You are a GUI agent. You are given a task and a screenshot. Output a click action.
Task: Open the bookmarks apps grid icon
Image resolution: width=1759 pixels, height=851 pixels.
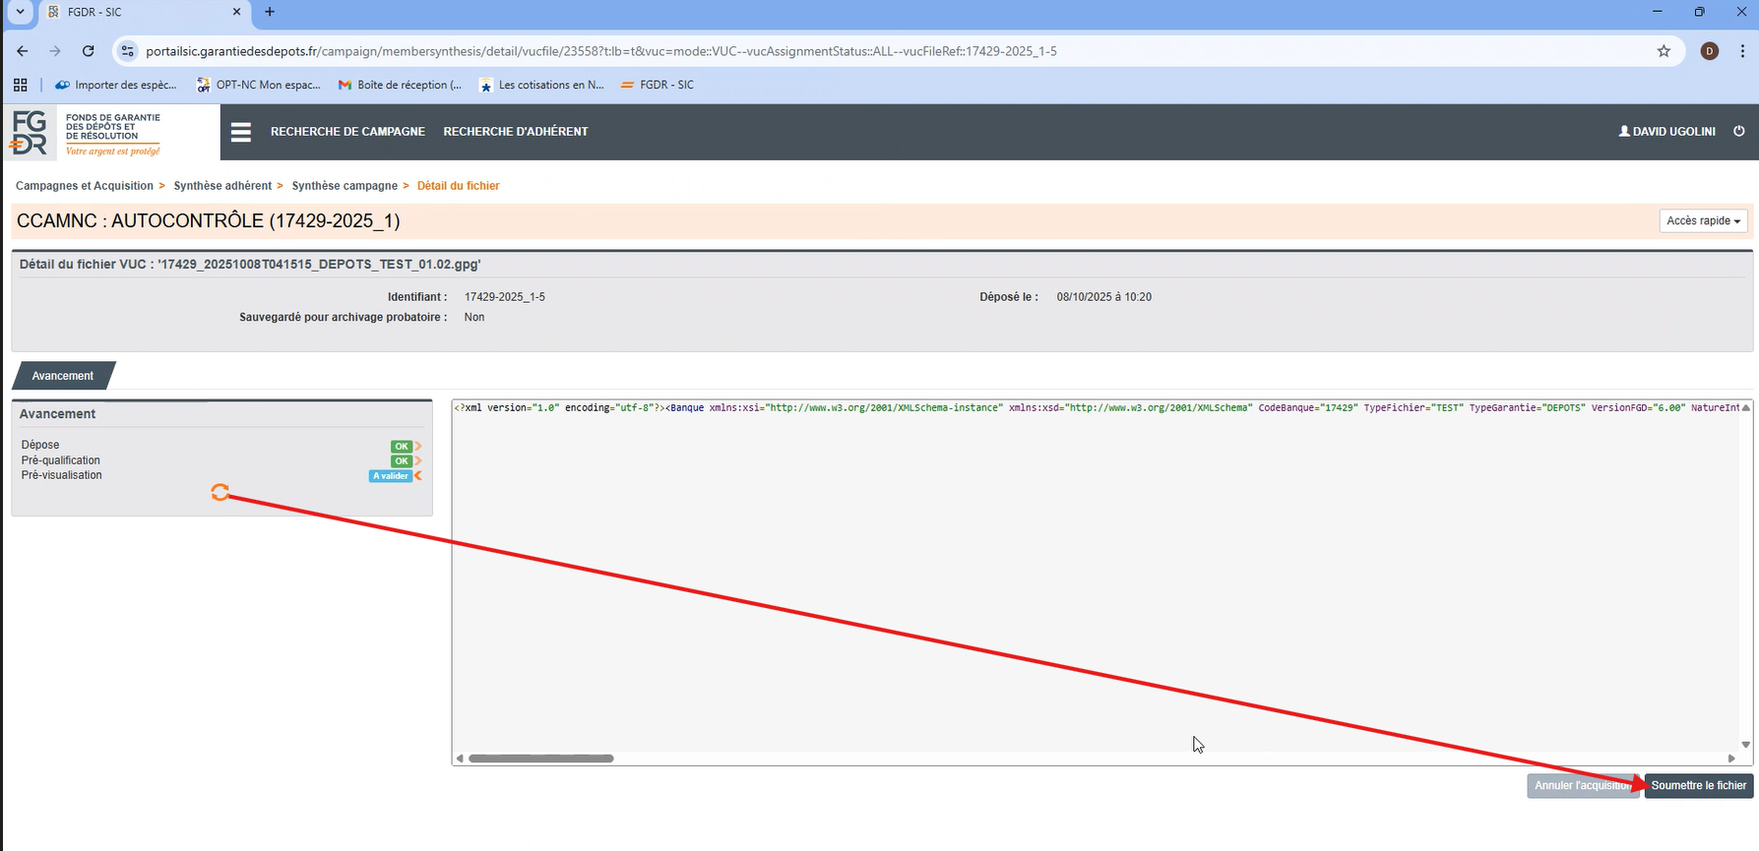20,85
